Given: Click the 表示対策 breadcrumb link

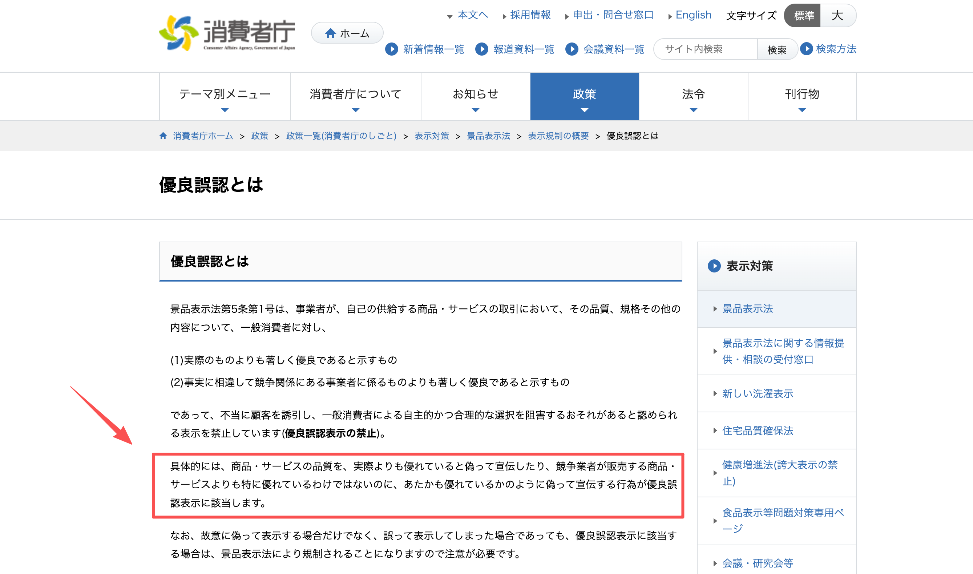Looking at the screenshot, I should pyautogui.click(x=432, y=136).
